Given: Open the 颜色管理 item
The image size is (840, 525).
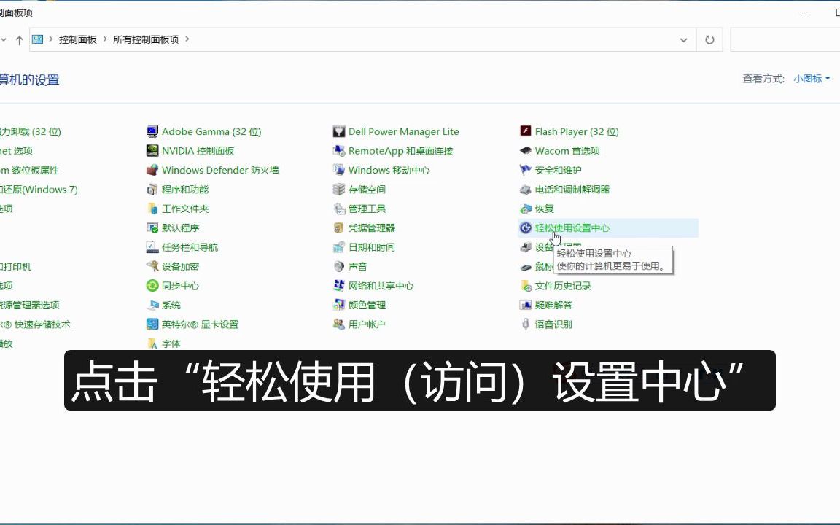Looking at the screenshot, I should click(367, 305).
